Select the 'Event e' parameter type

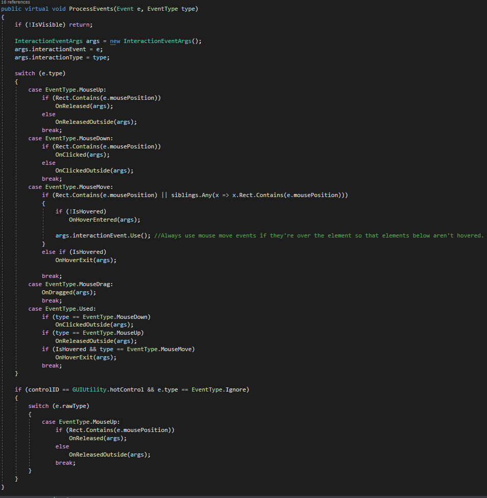[125, 9]
